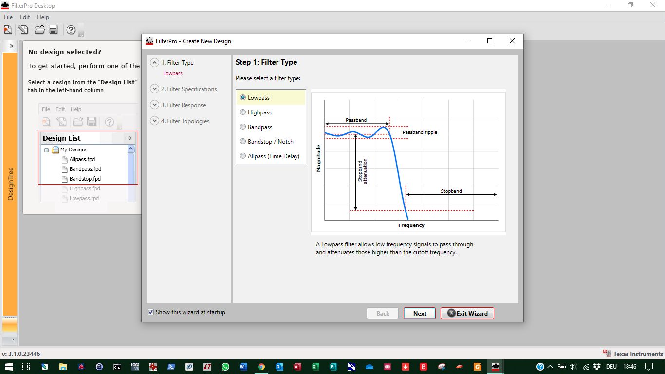Screen dimensions: 665x374
Task: Open Command Prompt from the taskbar
Action: click(x=117, y=367)
